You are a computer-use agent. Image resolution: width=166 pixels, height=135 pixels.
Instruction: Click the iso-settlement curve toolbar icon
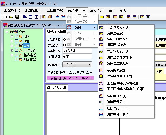coord(115,17)
